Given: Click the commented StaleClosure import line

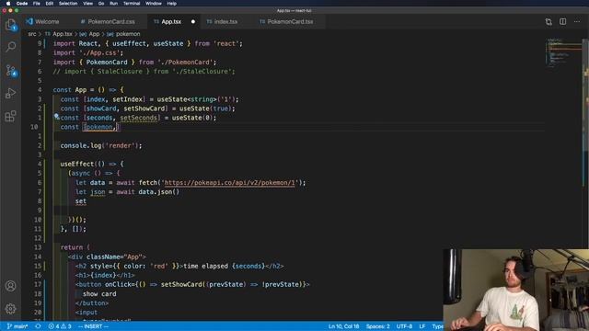Looking at the screenshot, I should click(x=144, y=72).
